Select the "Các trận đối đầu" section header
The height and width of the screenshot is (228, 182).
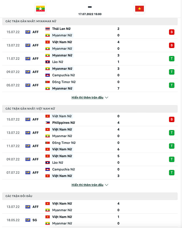tap(19, 196)
